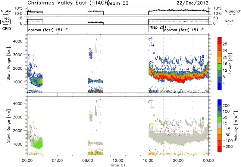Click the left 10^5 noise axis tick
The image size is (241, 167).
tap(18, 8)
